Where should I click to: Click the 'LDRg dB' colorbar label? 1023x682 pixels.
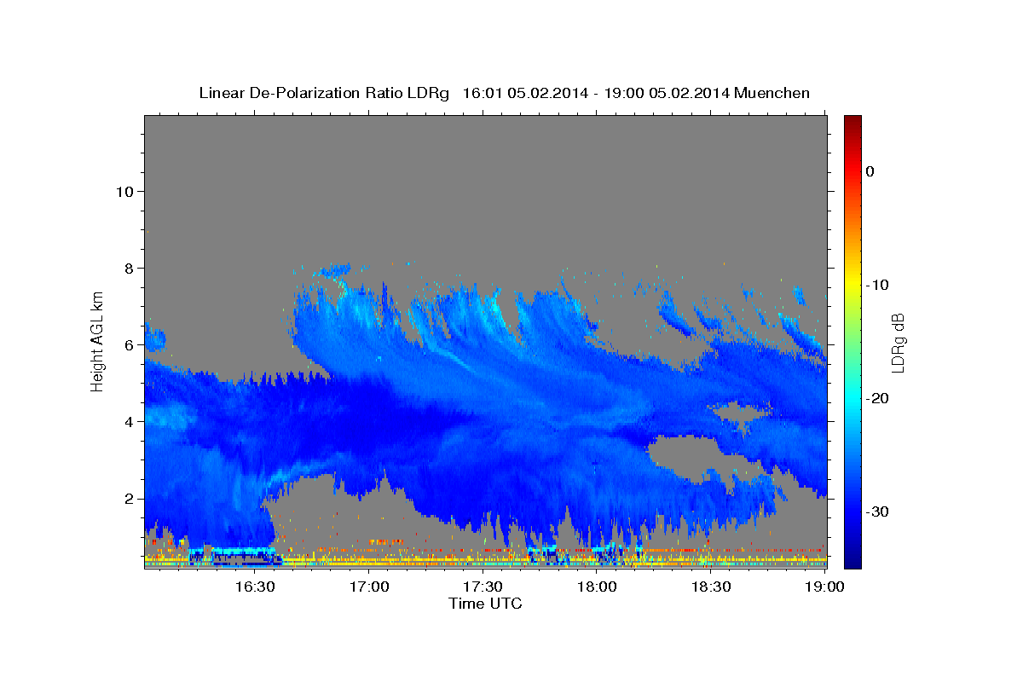897,342
